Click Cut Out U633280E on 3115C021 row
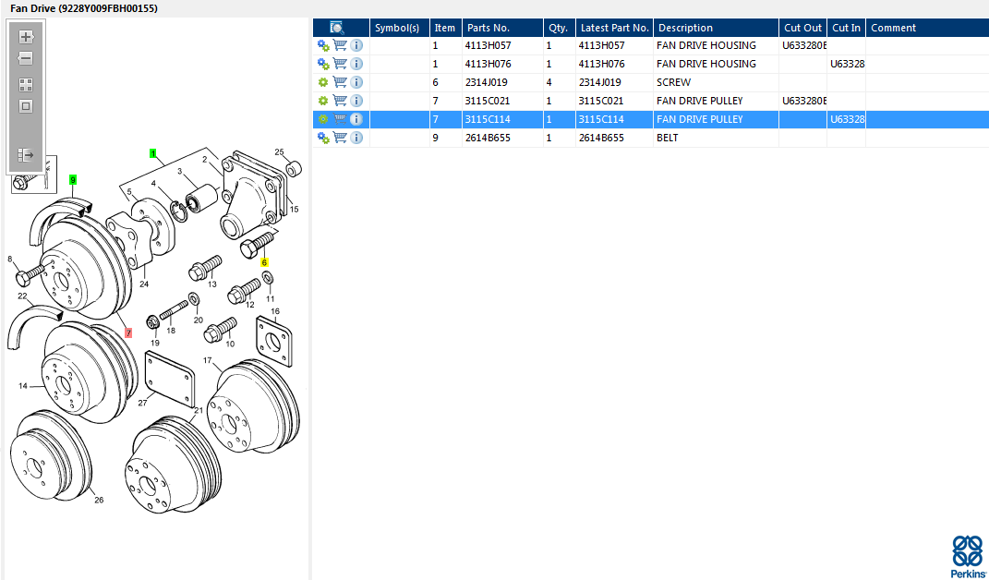Viewport: 989px width, 580px height. coord(804,101)
